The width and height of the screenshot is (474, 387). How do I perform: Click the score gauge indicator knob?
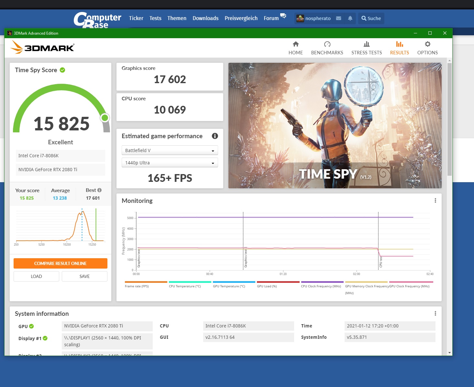[105, 118]
